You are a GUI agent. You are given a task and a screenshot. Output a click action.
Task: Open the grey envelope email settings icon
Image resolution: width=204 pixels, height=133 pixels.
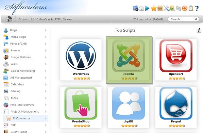pyautogui.click(x=178, y=9)
